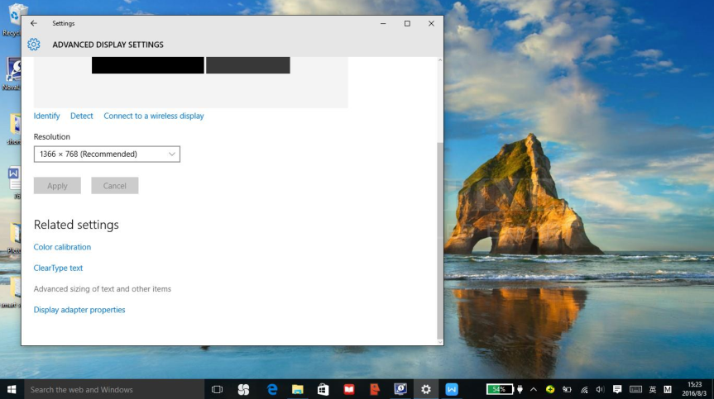The width and height of the screenshot is (714, 399).
Task: Click the Search the web and Windows box
Action: pyautogui.click(x=114, y=389)
